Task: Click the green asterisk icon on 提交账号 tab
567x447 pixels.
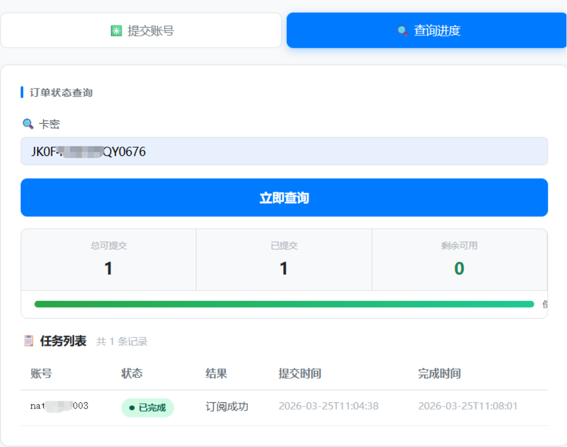Action: [116, 31]
